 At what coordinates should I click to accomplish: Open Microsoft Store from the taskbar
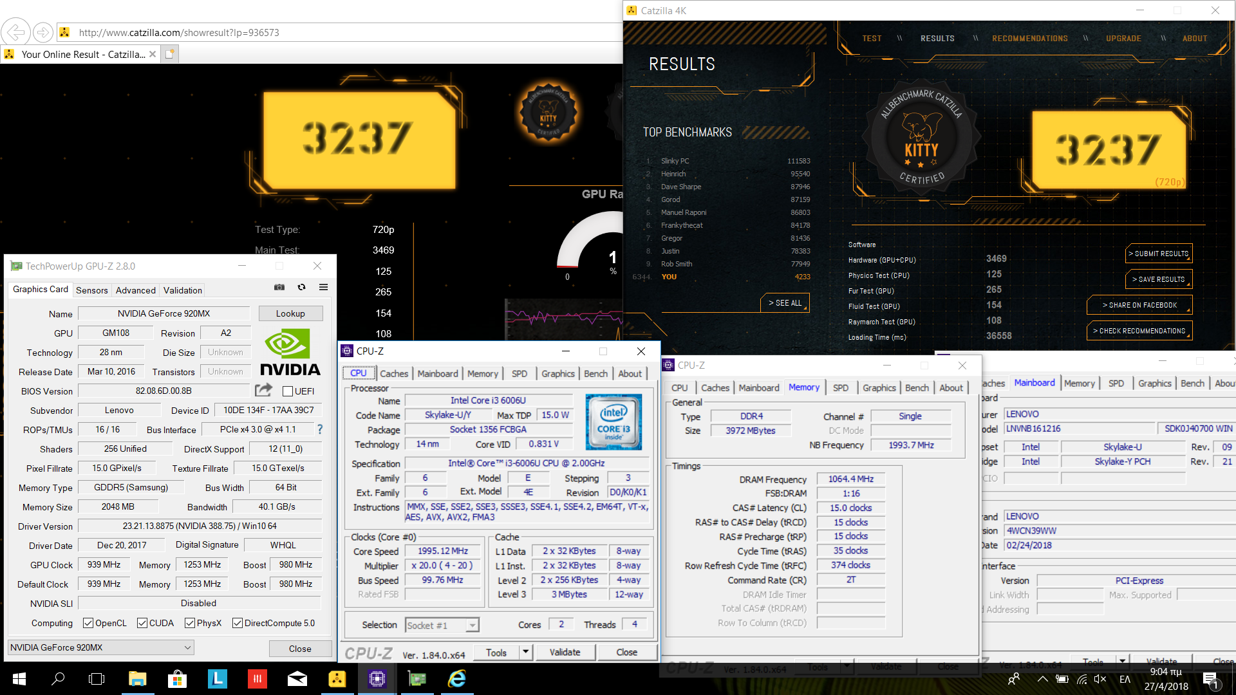[x=177, y=678]
